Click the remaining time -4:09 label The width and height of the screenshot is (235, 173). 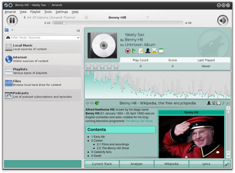click(x=188, y=23)
